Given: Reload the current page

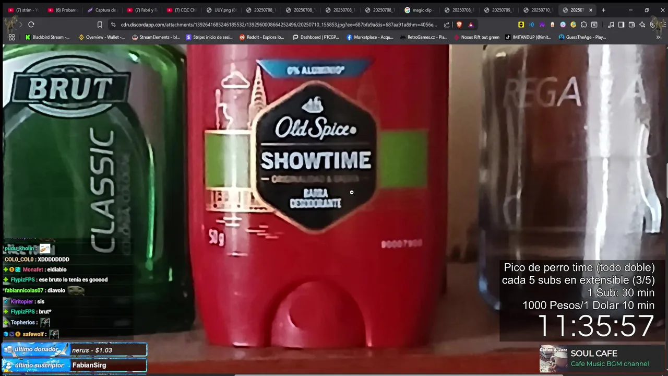Looking at the screenshot, I should click(31, 25).
